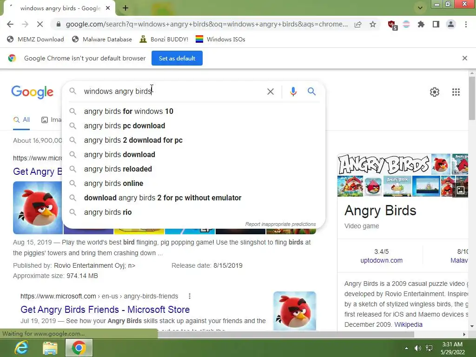
Task: Start voice search with the microphone icon
Action: click(293, 92)
